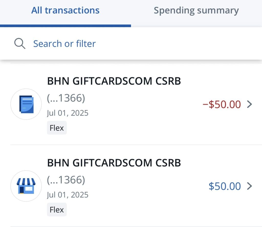Viewport: 262px width, 227px height.
Task: Click the blue underline under All transactions
Action: point(65,26)
